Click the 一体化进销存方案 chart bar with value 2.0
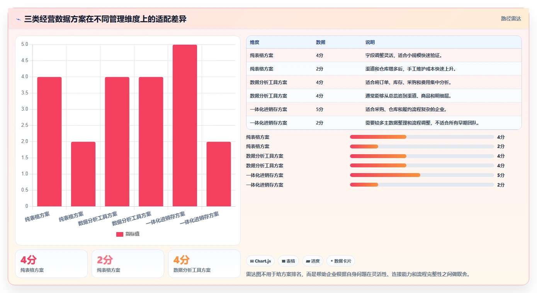537x293 pixels. (219, 174)
